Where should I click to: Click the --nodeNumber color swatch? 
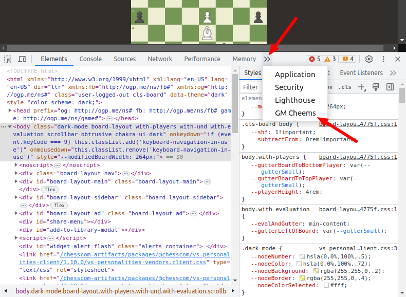click(x=302, y=256)
